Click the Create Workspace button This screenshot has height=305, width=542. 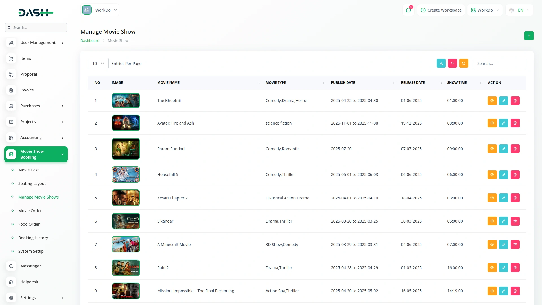[441, 10]
